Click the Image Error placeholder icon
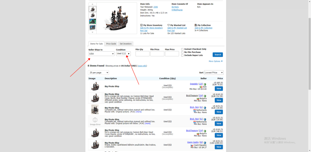 (95, 120)
